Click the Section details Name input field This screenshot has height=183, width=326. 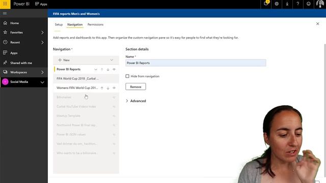click(196, 63)
